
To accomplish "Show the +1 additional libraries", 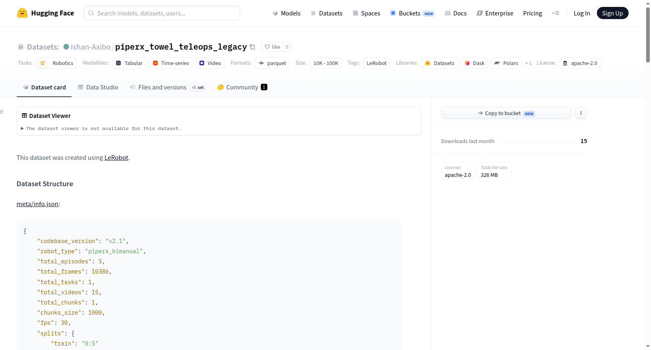I will [x=528, y=63].
